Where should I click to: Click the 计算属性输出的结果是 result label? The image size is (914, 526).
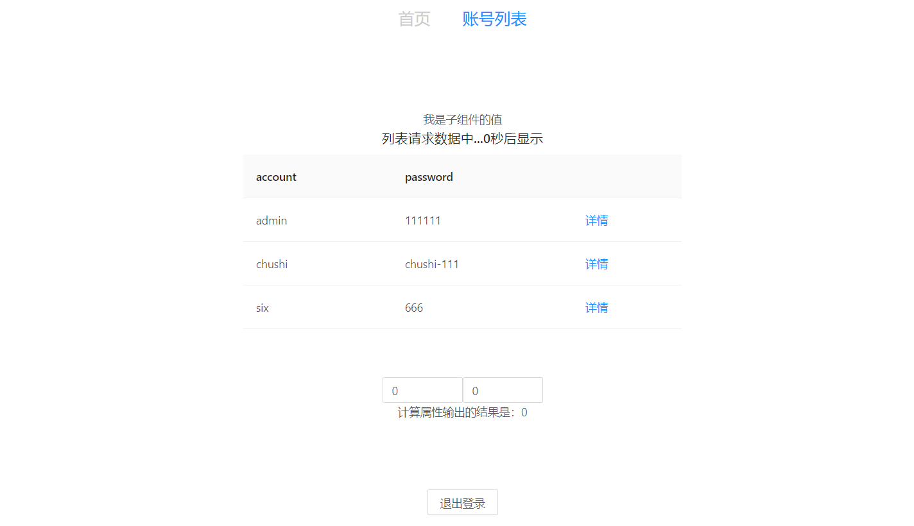point(462,412)
